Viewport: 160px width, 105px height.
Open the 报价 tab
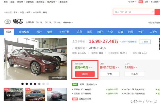click(90, 32)
